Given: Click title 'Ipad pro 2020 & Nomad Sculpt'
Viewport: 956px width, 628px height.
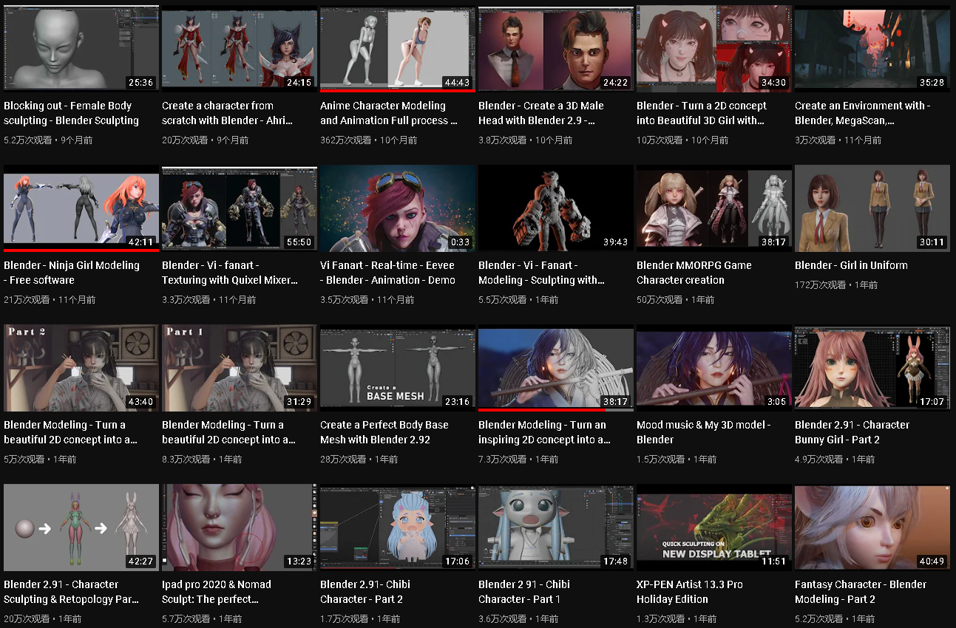Looking at the screenshot, I should point(217,592).
